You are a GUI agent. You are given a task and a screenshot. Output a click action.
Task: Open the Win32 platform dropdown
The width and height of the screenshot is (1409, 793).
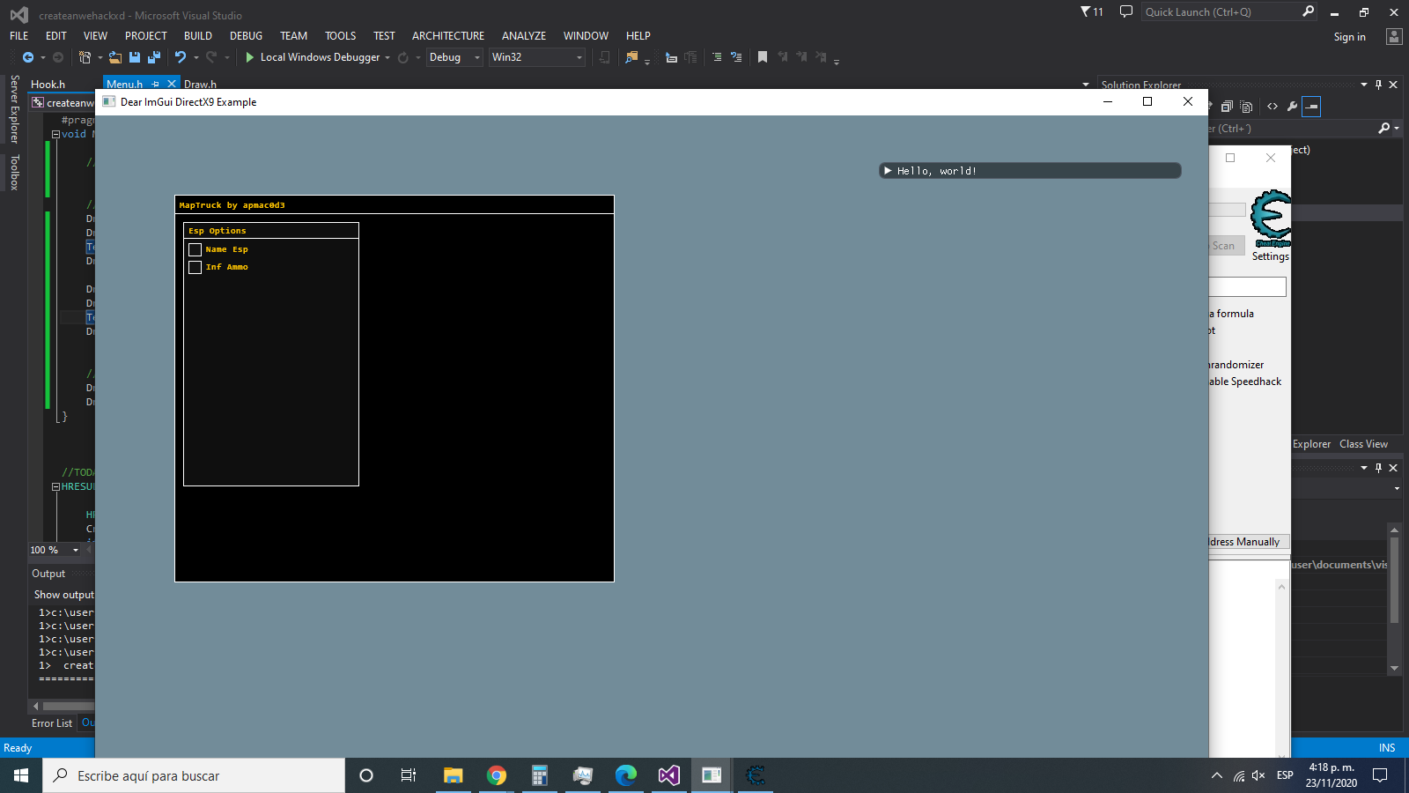point(537,57)
